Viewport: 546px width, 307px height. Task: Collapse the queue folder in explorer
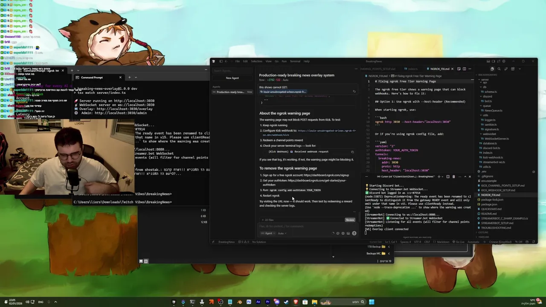(487, 106)
